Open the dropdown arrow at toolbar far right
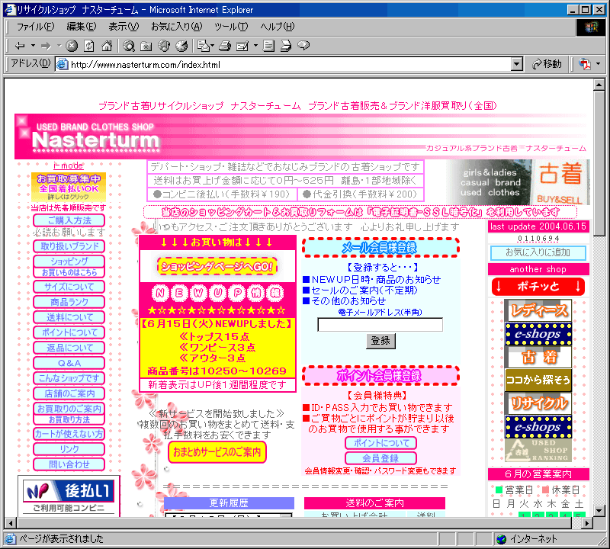The width and height of the screenshot is (610, 549). [x=599, y=64]
